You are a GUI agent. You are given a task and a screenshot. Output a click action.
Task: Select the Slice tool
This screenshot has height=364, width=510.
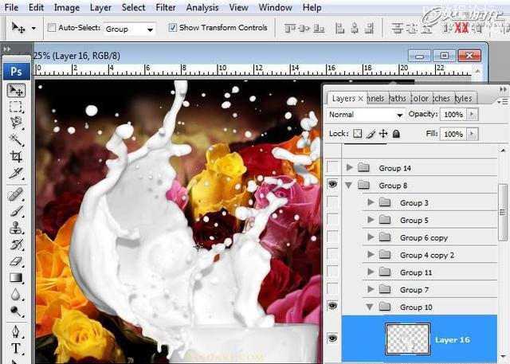point(16,173)
